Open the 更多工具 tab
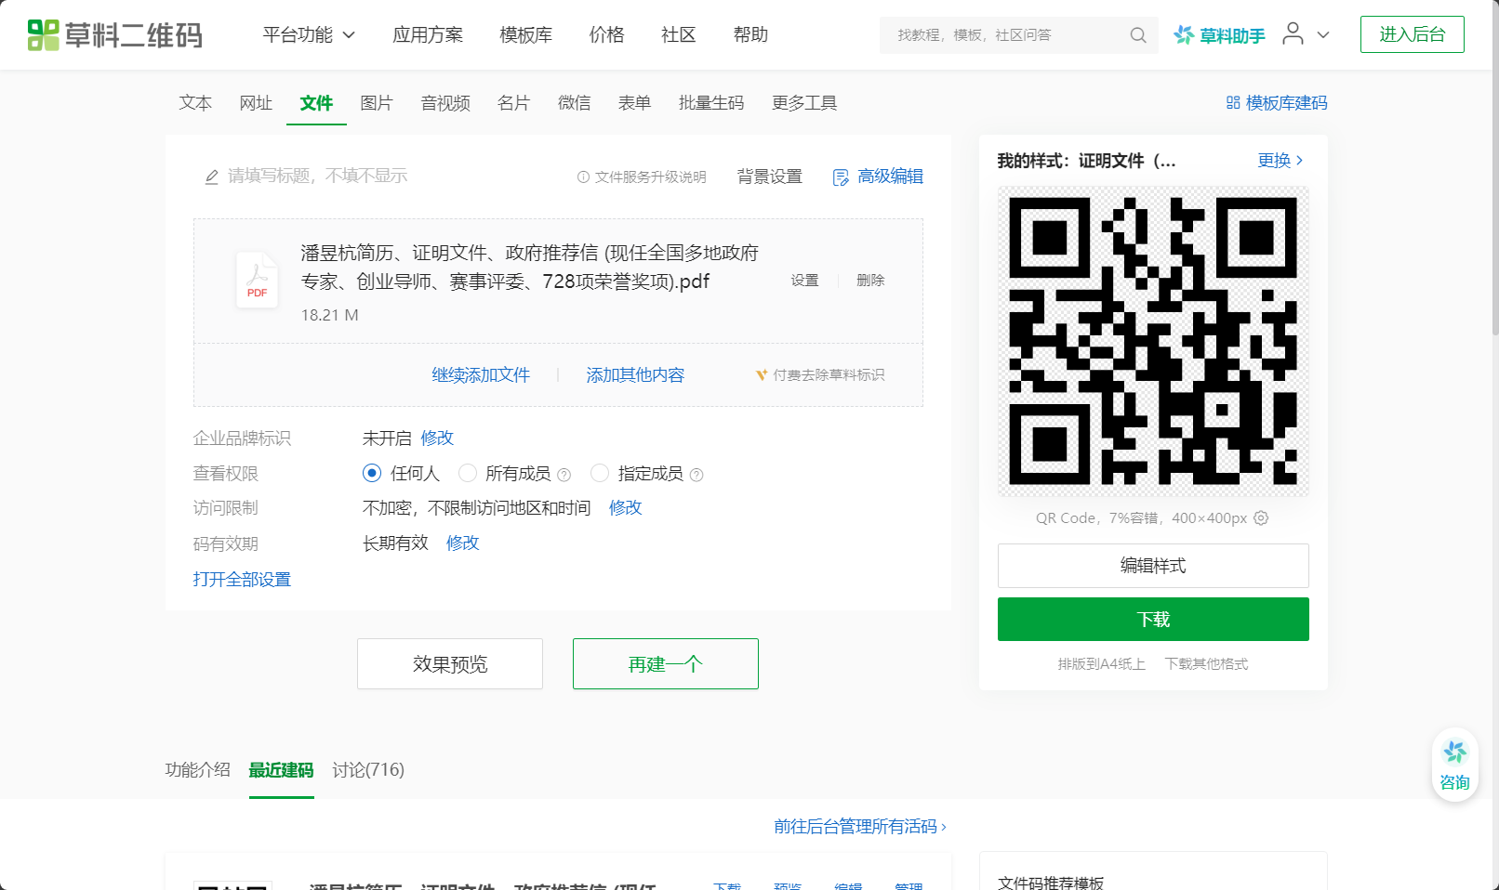The height and width of the screenshot is (890, 1499). tap(804, 103)
